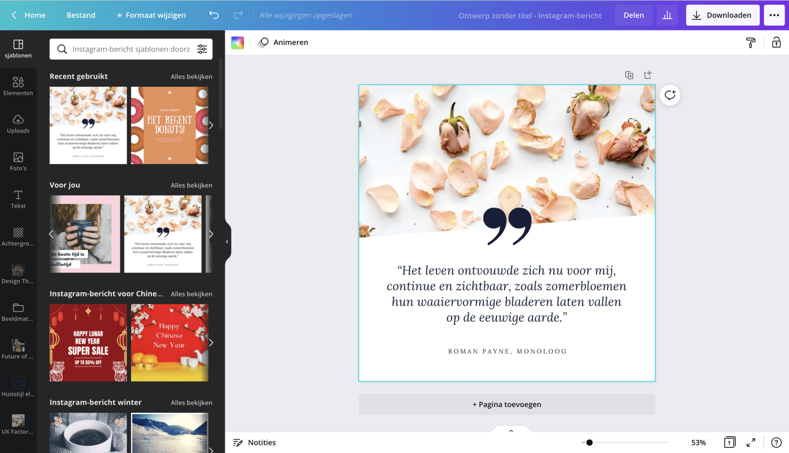Select winter coffee cup template

pos(88,433)
